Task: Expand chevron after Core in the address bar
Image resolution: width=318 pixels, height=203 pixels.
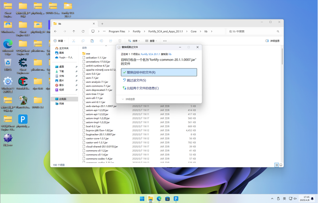Action: pos(201,31)
